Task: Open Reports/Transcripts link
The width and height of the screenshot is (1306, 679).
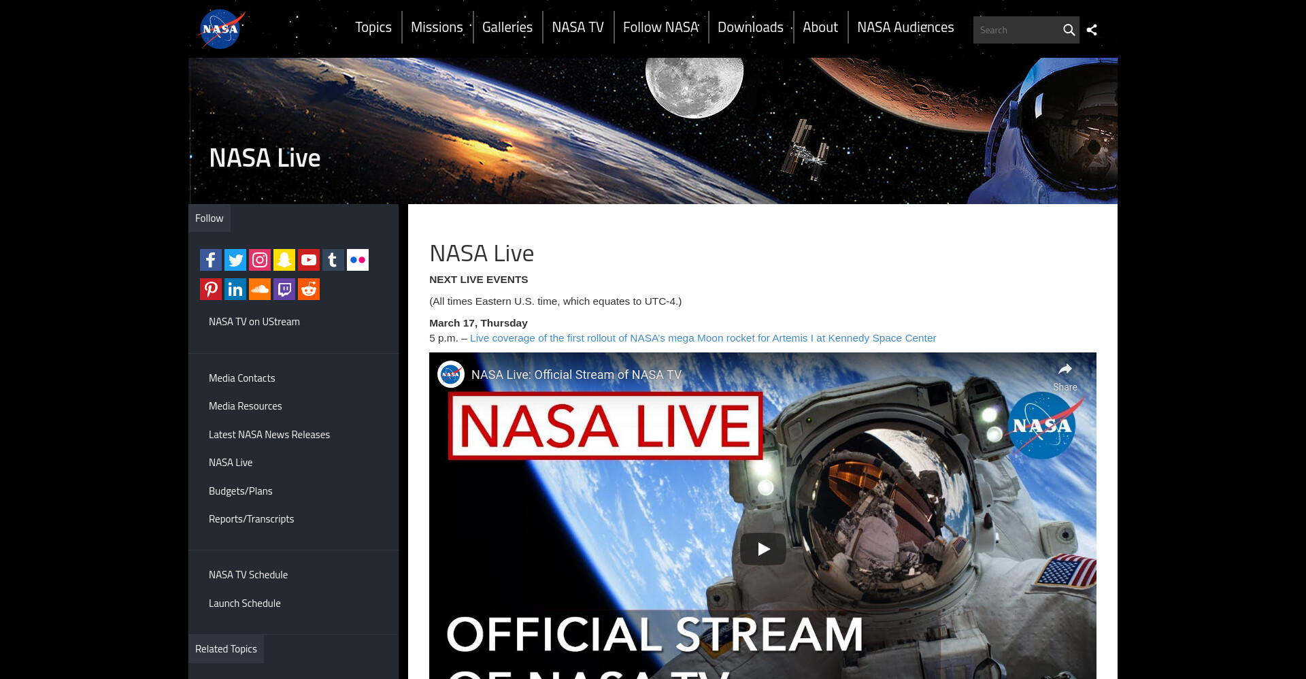Action: click(x=252, y=519)
